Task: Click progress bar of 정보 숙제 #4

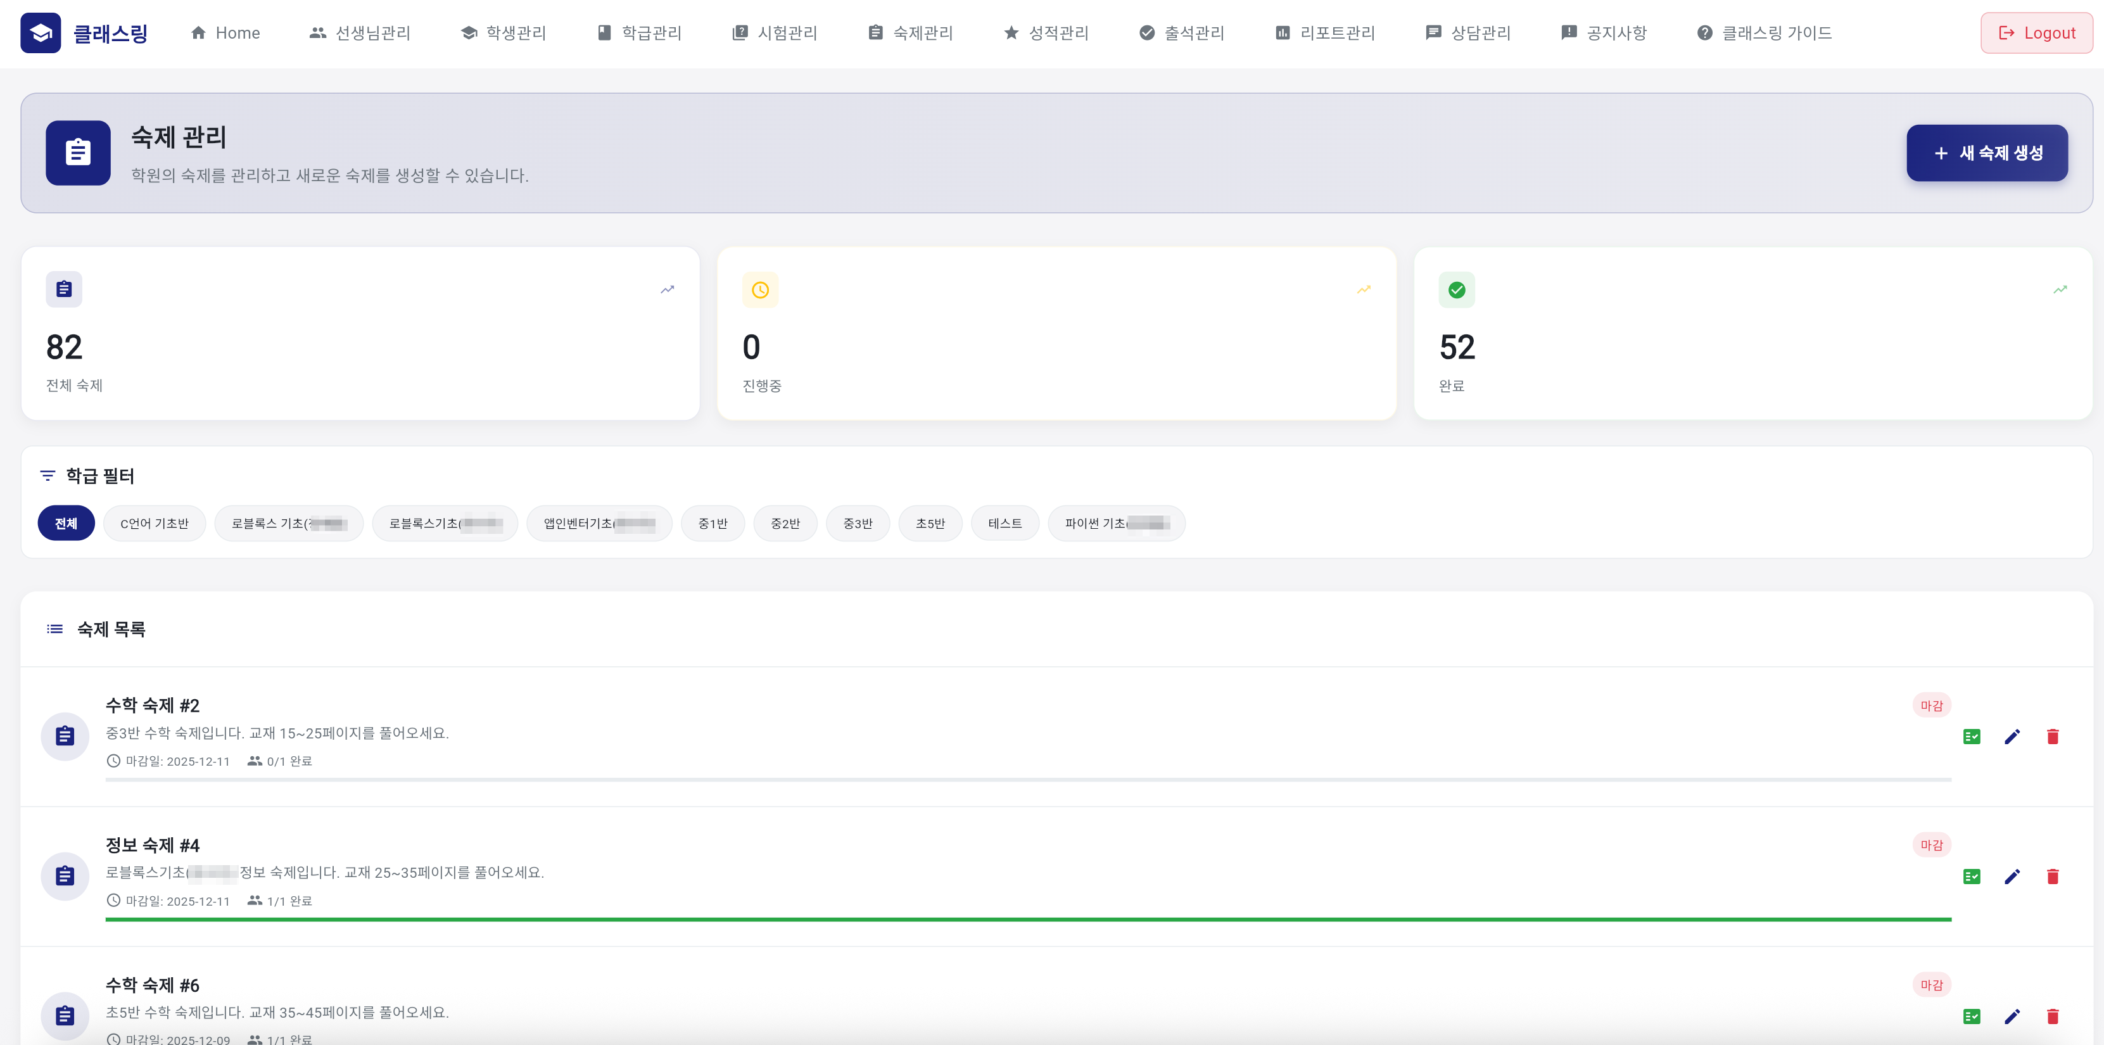Action: [1027, 919]
